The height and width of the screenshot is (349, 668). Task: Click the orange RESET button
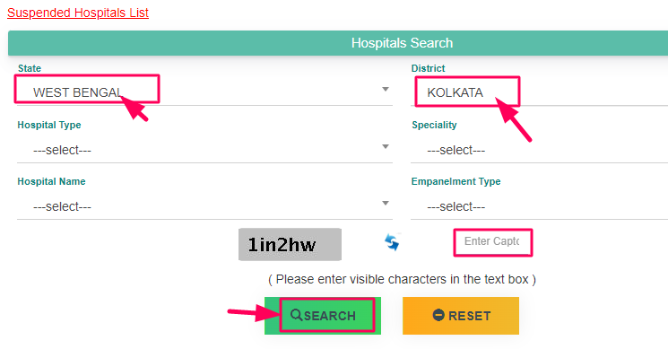click(461, 316)
